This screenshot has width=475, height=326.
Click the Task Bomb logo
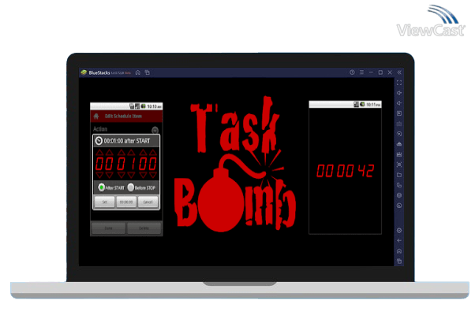click(x=235, y=165)
